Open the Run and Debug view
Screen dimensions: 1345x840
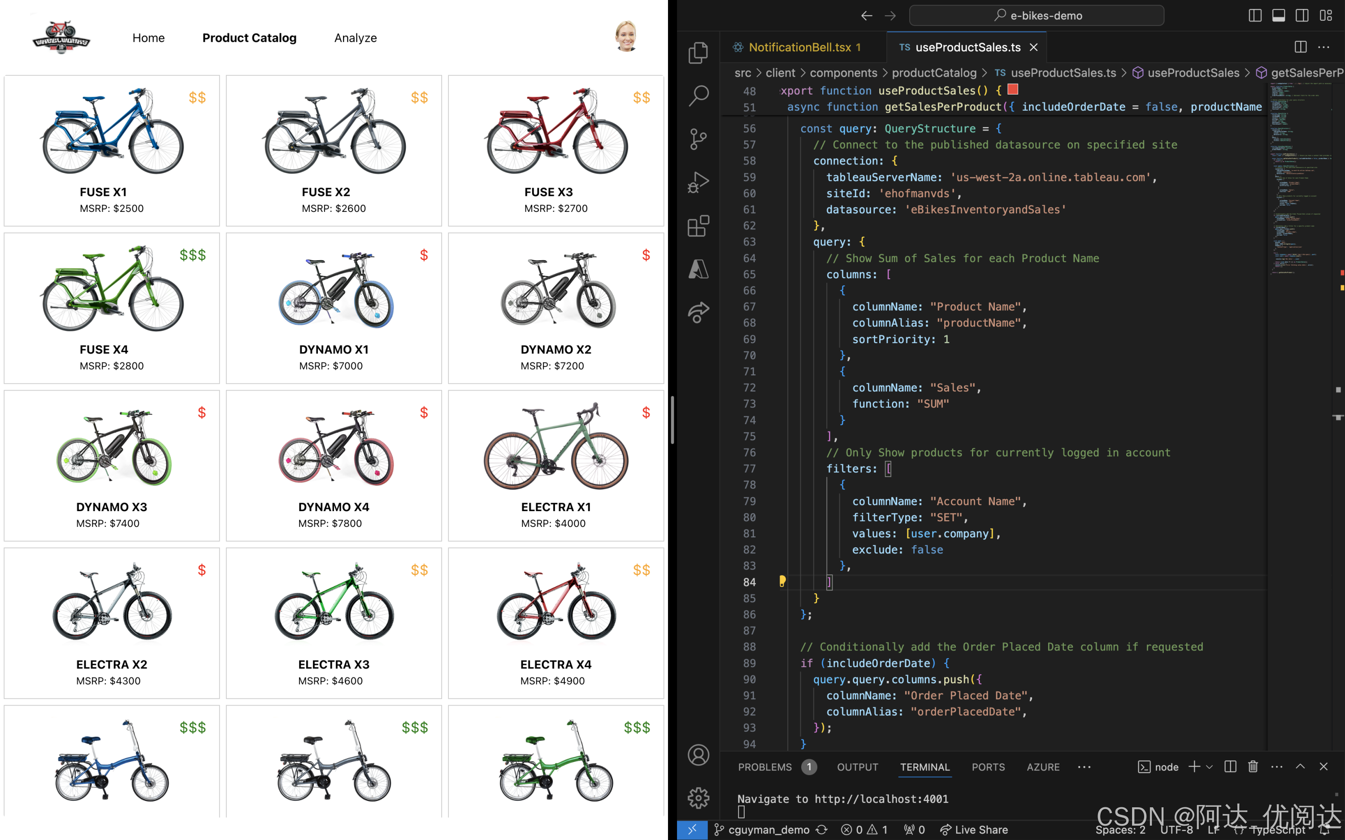coord(698,182)
